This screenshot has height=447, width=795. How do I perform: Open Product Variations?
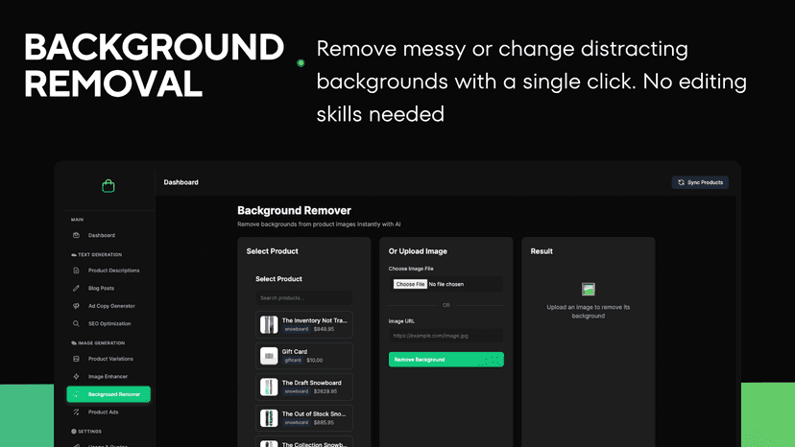click(x=110, y=359)
